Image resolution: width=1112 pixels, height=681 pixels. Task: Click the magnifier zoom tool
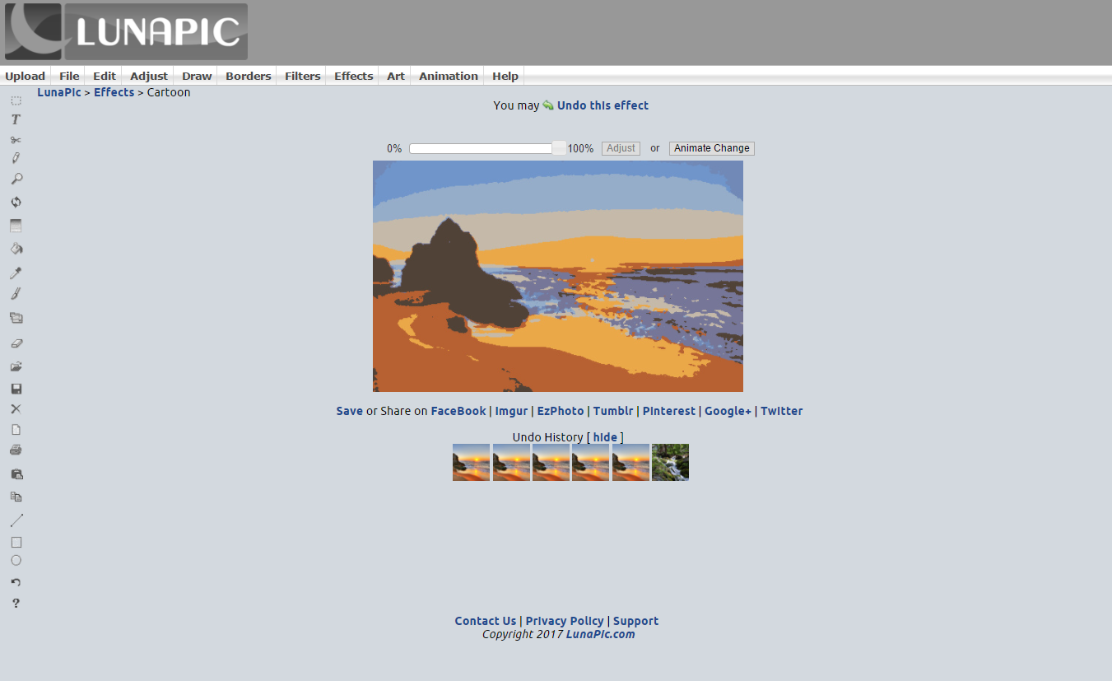coord(16,179)
